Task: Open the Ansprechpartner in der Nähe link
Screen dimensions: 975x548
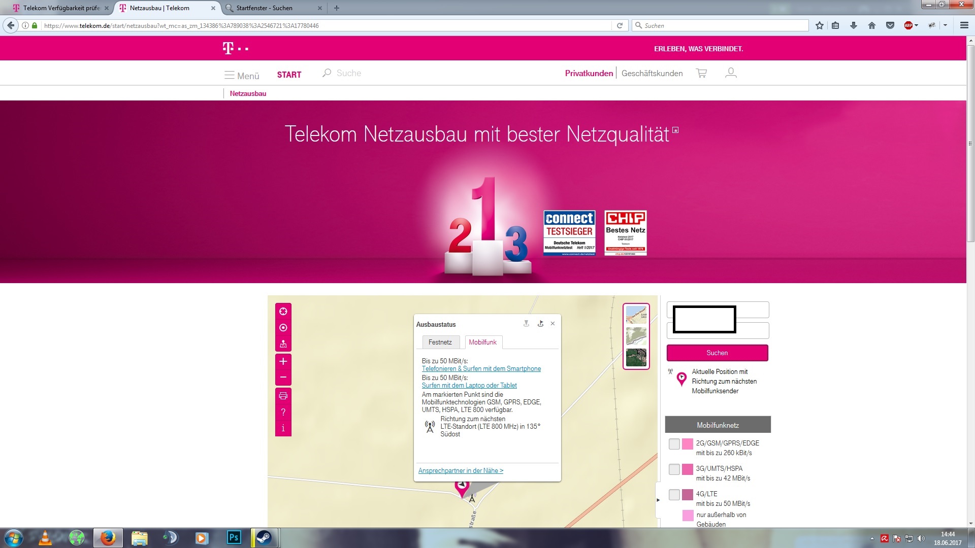Action: (x=461, y=471)
